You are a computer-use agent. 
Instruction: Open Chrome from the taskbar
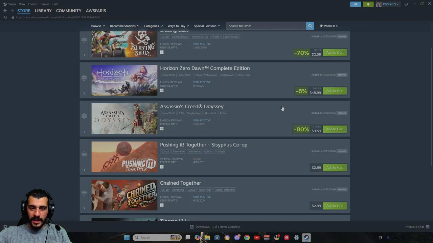pos(247,238)
